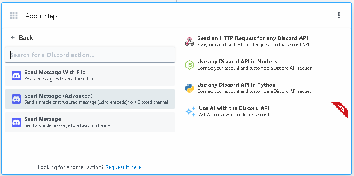
Task: Click Discord icon beside Send Message (Advanced)
Action: (16, 99)
